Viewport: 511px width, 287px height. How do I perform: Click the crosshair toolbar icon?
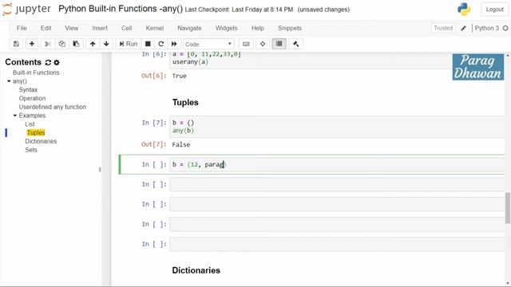263,44
